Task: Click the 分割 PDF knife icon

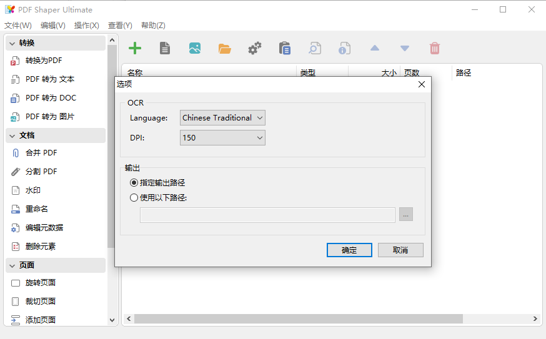Action: 16,172
